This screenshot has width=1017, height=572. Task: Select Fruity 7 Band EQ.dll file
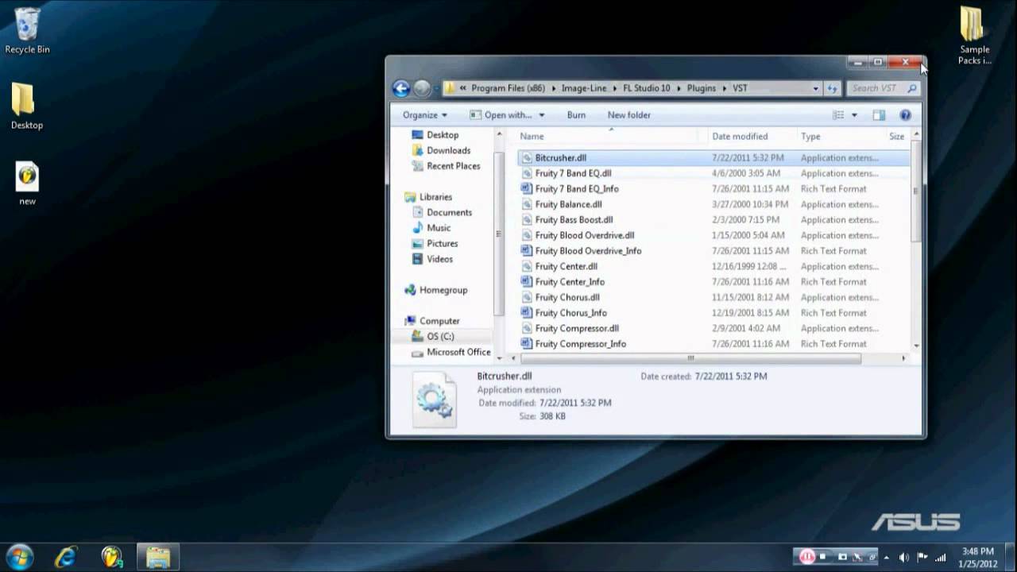tap(713, 173)
